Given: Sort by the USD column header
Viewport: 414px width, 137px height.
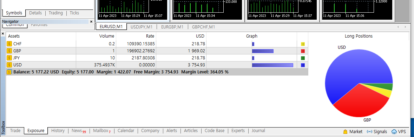Looking at the screenshot, I should tap(181, 36).
